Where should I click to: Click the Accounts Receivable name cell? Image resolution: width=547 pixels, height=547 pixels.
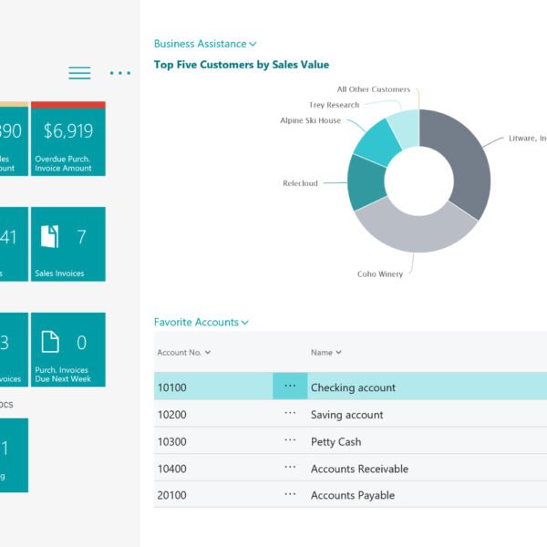(x=359, y=469)
